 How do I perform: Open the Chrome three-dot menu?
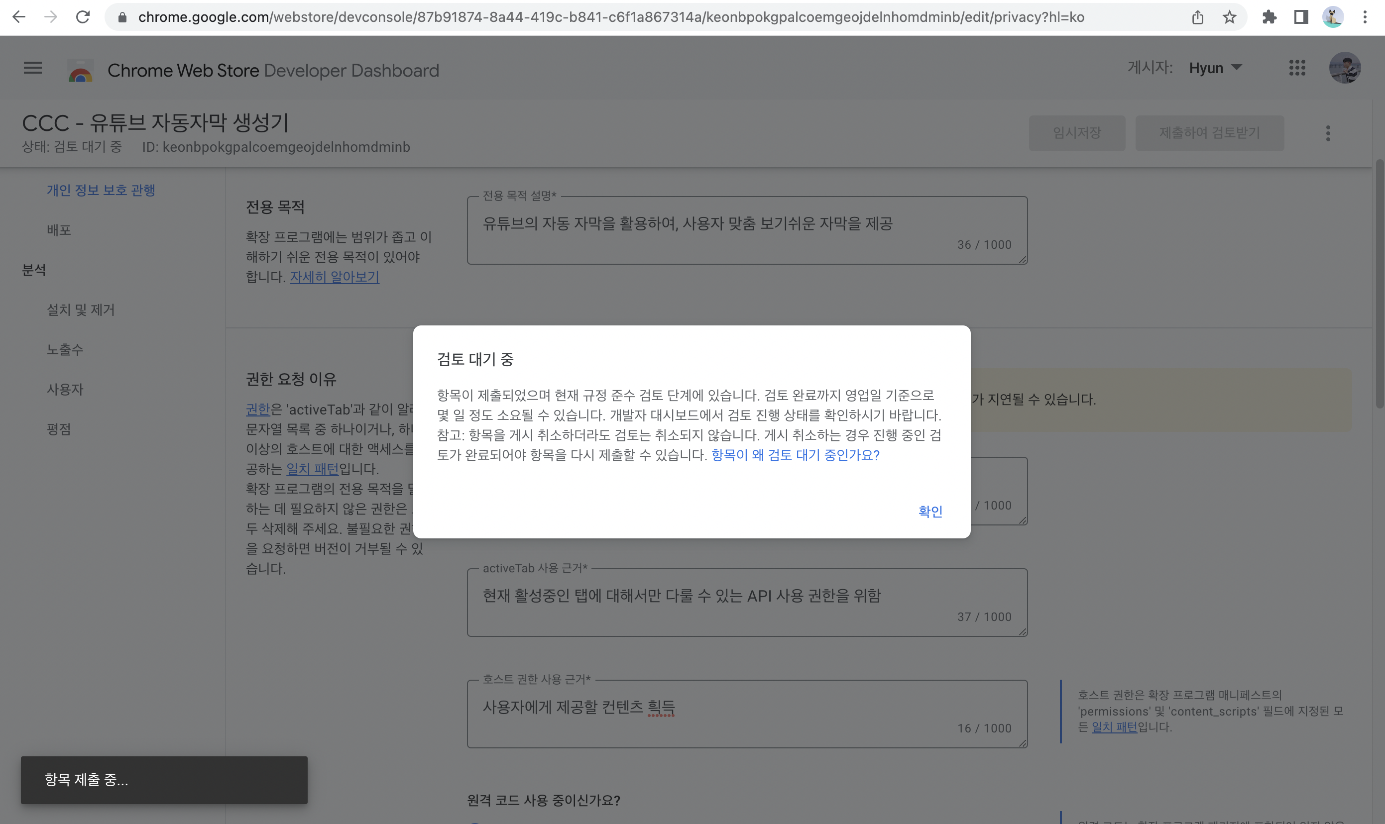1365,17
